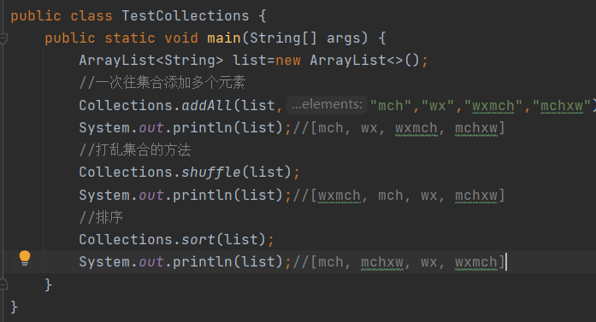
Task: Click the final closing brace of class
Action: pyautogui.click(x=14, y=307)
